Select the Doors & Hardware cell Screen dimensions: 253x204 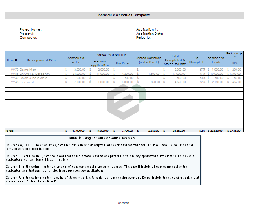point(33,78)
